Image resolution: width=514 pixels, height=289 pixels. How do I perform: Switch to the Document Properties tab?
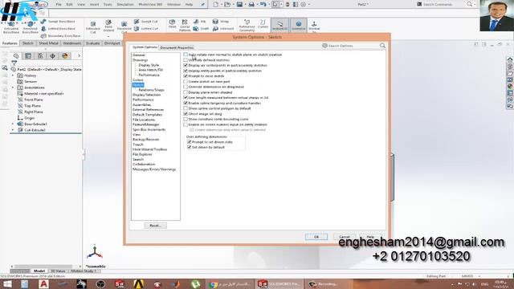pos(177,47)
